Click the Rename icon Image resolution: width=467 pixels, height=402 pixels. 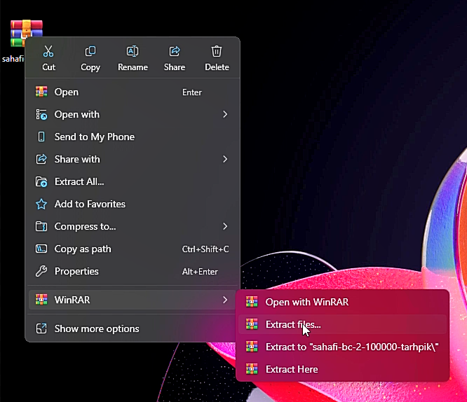pyautogui.click(x=133, y=51)
